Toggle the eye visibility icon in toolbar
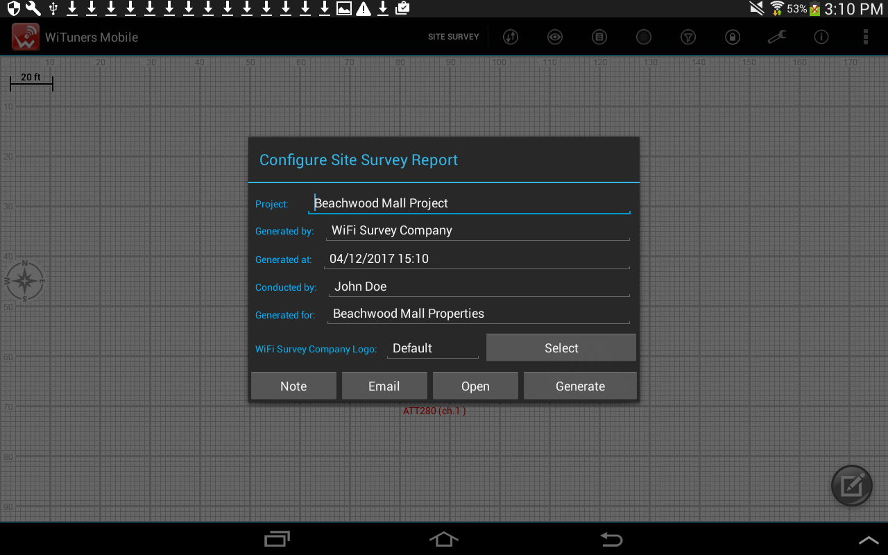Screen dimensions: 888x555 click(x=555, y=37)
